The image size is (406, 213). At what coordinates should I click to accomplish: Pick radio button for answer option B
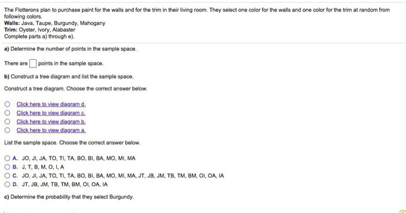tap(7, 167)
